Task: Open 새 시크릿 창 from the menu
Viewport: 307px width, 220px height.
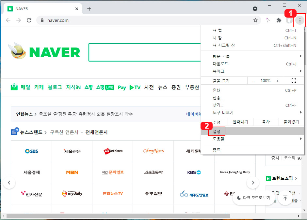Action: 252,46
